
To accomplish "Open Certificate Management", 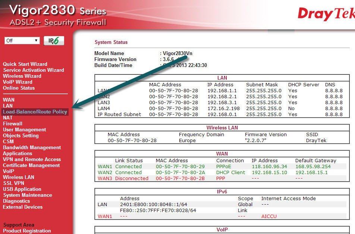I will (x=31, y=165).
